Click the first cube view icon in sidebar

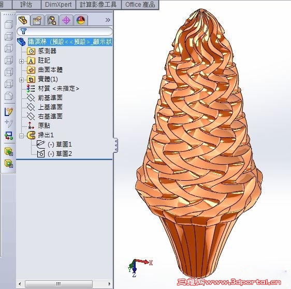(x=8, y=24)
